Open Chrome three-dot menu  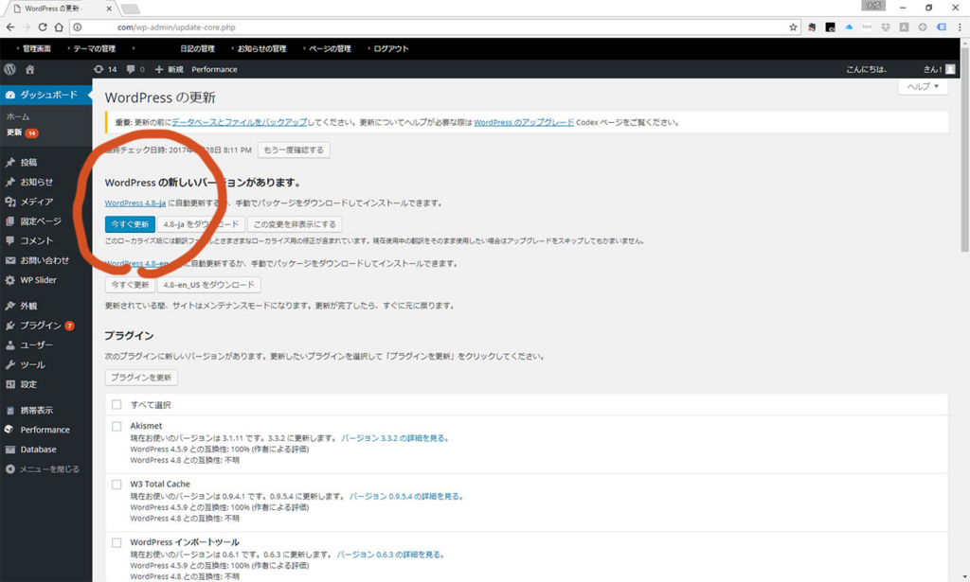click(x=960, y=27)
